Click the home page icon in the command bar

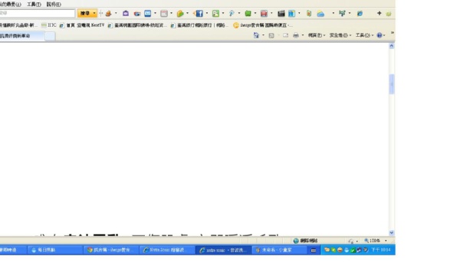pyautogui.click(x=256, y=35)
